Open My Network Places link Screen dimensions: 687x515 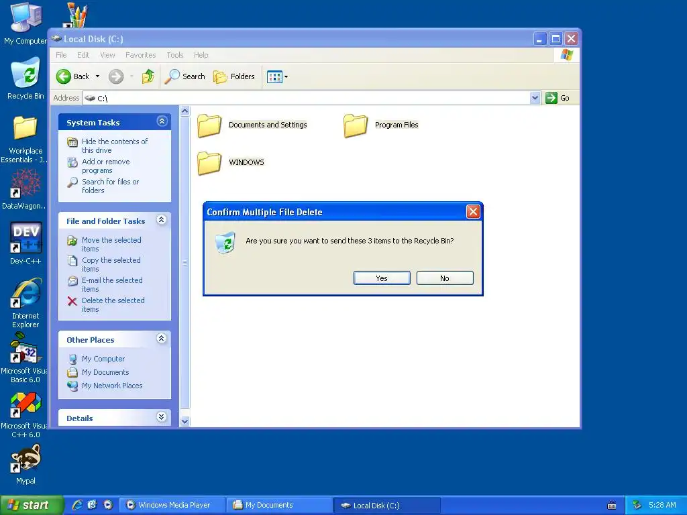pos(112,386)
